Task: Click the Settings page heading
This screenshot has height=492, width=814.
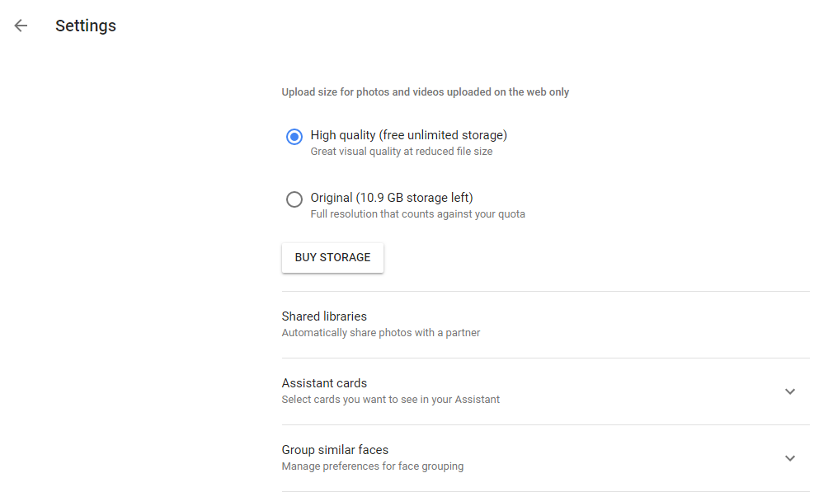Action: 86,26
